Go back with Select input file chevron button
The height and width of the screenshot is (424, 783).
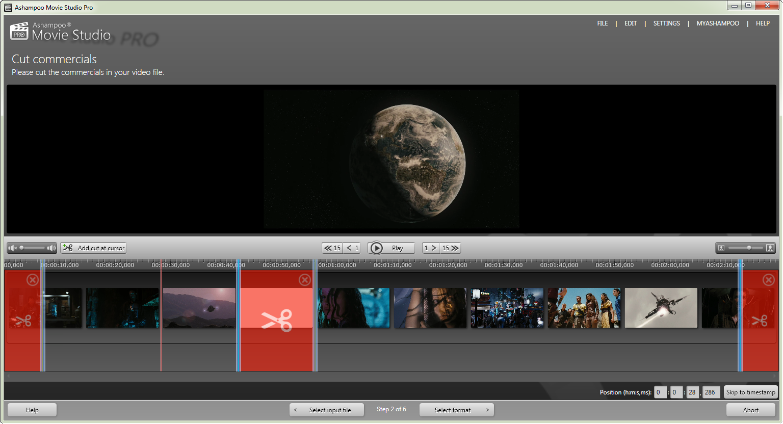click(326, 409)
